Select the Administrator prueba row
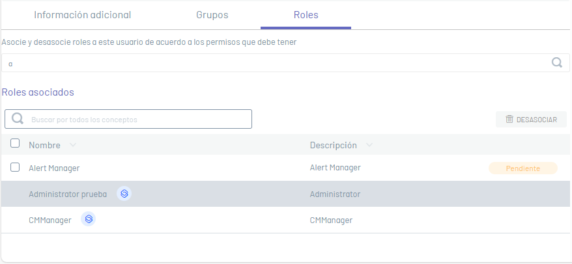This screenshot has width=572, height=264. [x=285, y=194]
